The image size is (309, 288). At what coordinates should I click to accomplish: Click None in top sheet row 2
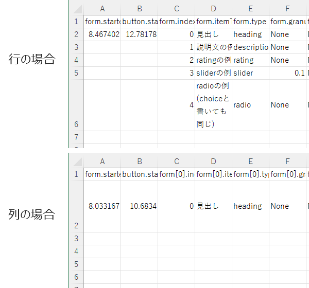coord(287,34)
